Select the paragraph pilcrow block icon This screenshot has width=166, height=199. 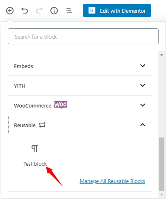pos(35,149)
